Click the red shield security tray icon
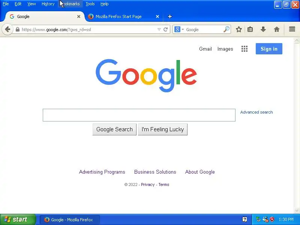 [x=272, y=219]
